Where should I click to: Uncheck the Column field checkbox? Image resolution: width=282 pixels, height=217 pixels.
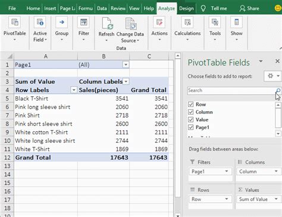pyautogui.click(x=191, y=112)
